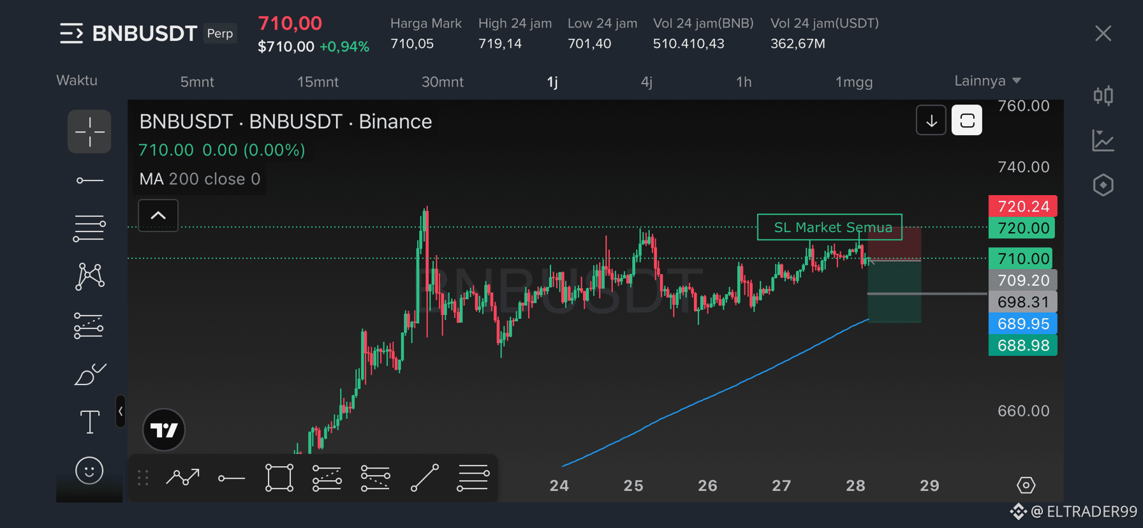Switch to 5mnt timeframe
1143x528 pixels.
197,82
